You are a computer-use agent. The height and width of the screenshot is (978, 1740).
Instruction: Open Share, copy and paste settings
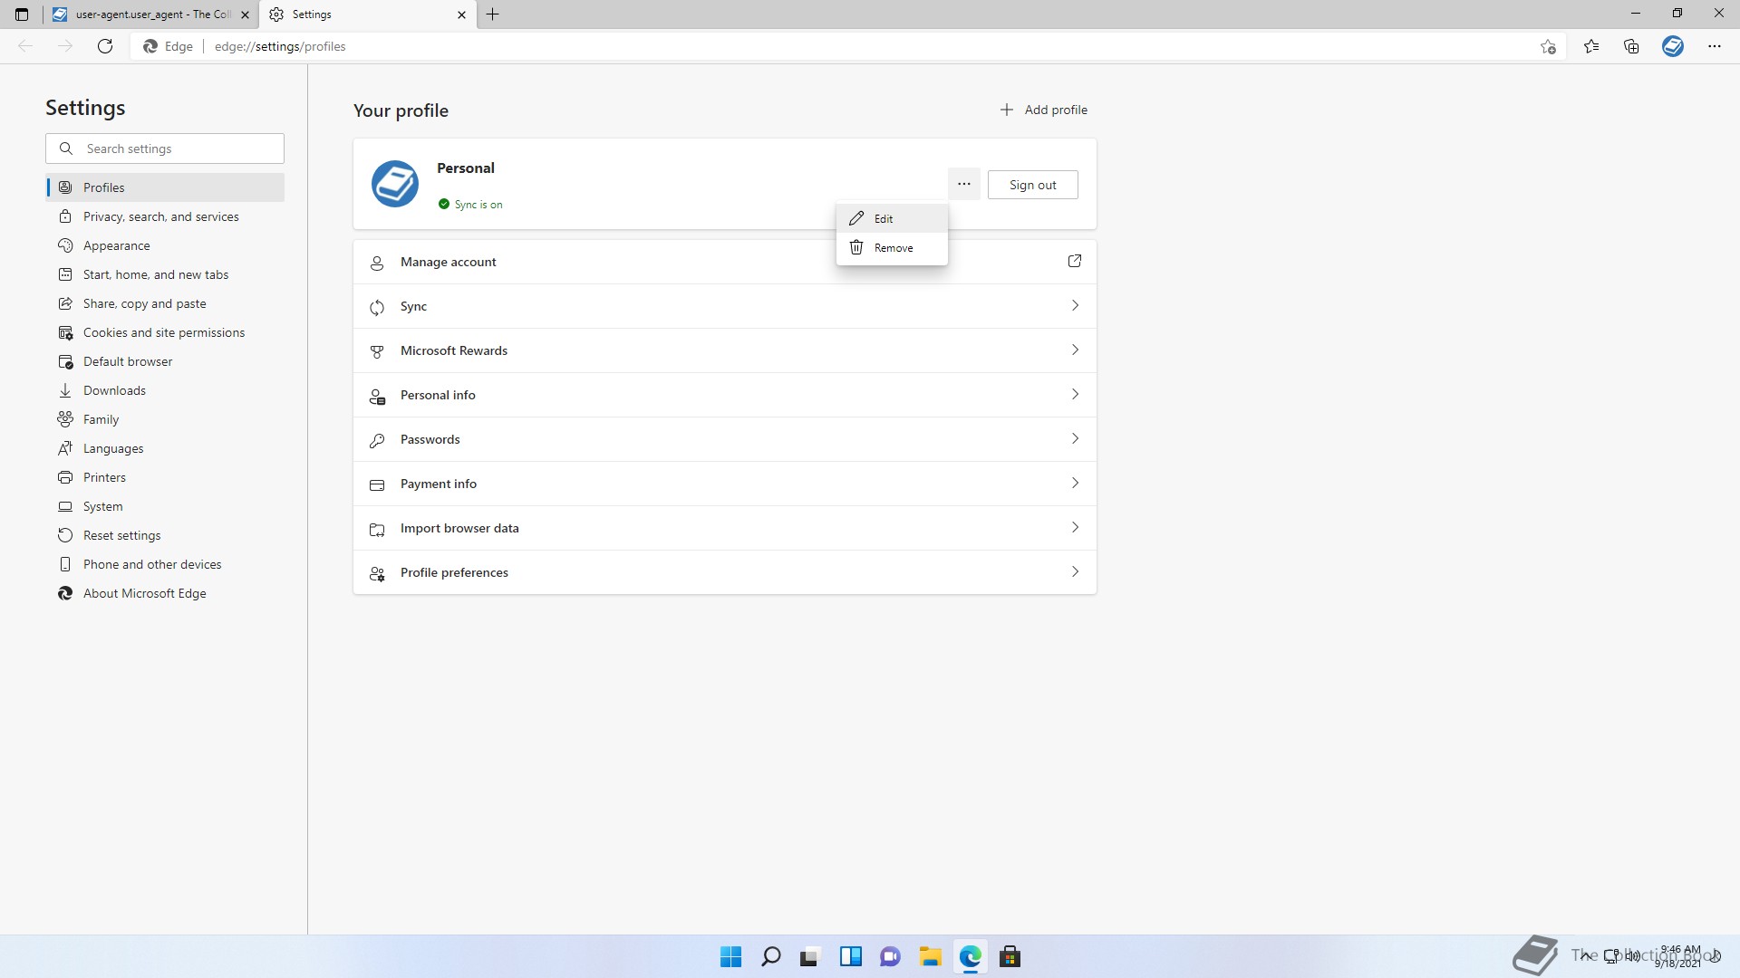[x=165, y=303]
